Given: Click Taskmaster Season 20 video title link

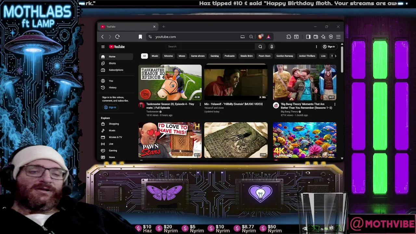Looking at the screenshot, I should click(170, 106).
